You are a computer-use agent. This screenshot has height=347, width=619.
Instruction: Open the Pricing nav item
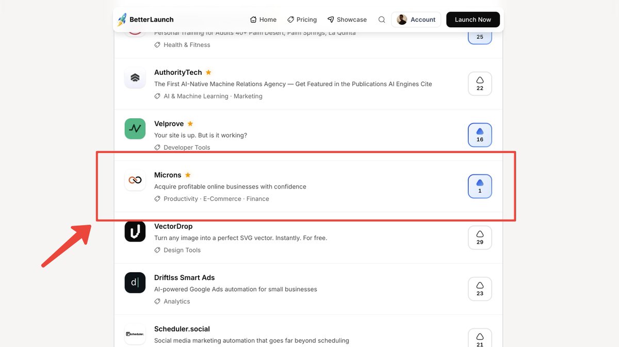pos(302,20)
